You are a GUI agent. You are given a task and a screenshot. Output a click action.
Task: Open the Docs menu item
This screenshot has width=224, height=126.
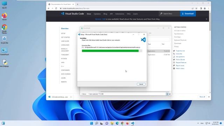89,14
